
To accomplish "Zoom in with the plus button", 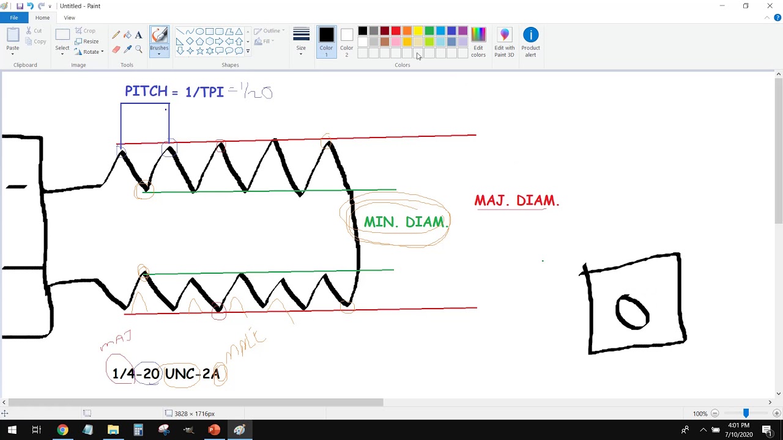I will click(x=776, y=414).
